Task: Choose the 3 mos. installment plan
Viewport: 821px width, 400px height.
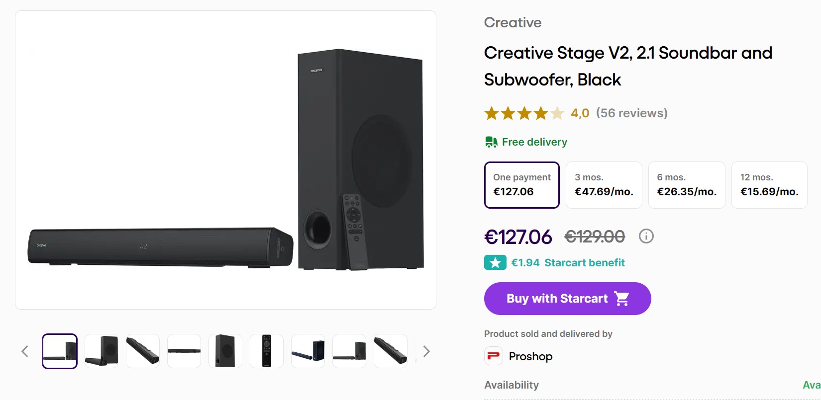Action: click(x=604, y=185)
